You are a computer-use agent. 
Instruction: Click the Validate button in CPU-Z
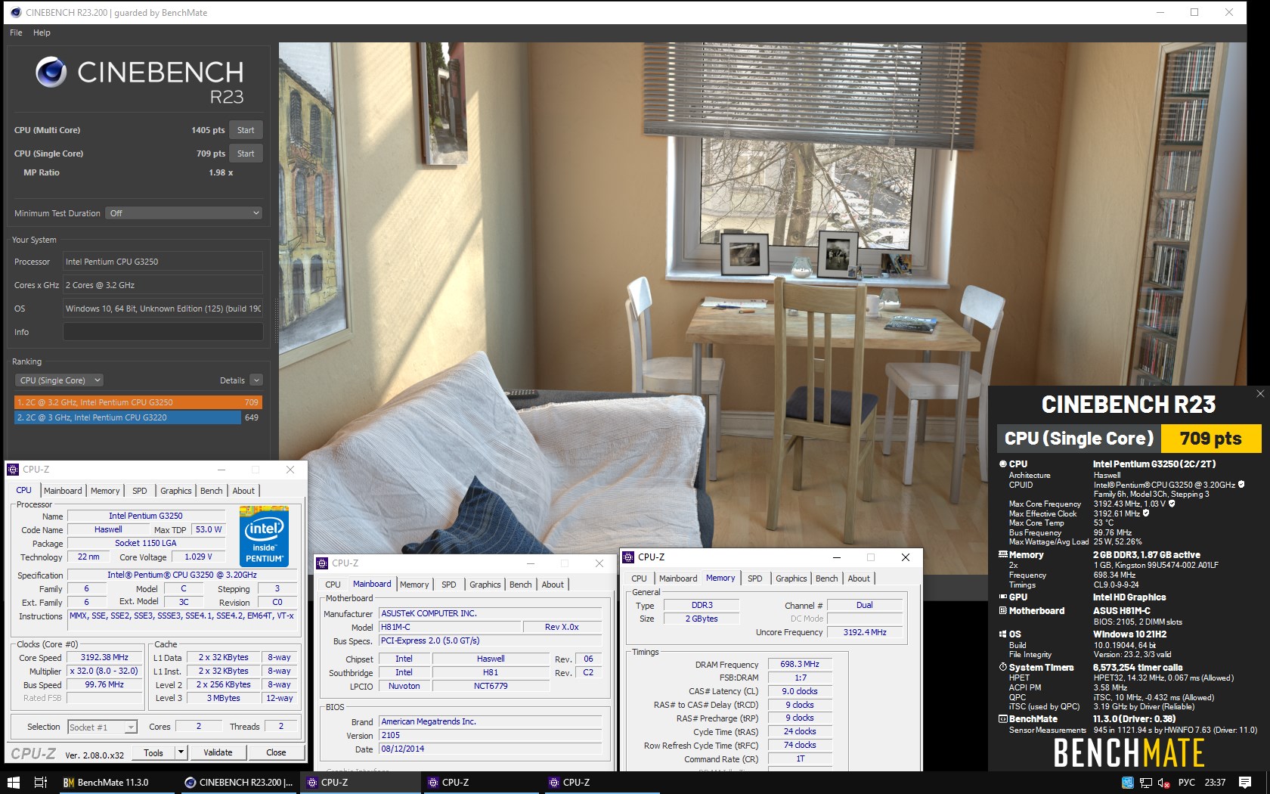tap(218, 752)
